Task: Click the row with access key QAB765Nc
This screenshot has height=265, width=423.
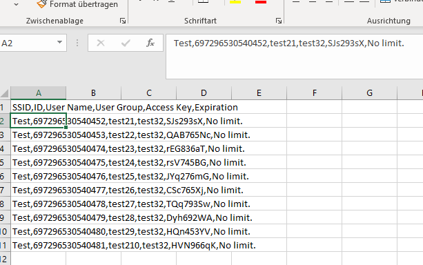Action: [131, 135]
